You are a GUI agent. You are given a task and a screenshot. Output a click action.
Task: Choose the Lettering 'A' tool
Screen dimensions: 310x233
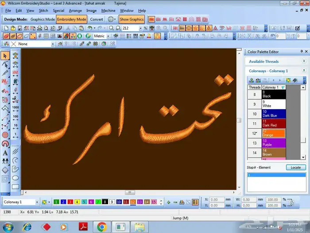(x=5, y=153)
